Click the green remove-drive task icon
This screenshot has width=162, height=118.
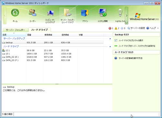pos(116,46)
